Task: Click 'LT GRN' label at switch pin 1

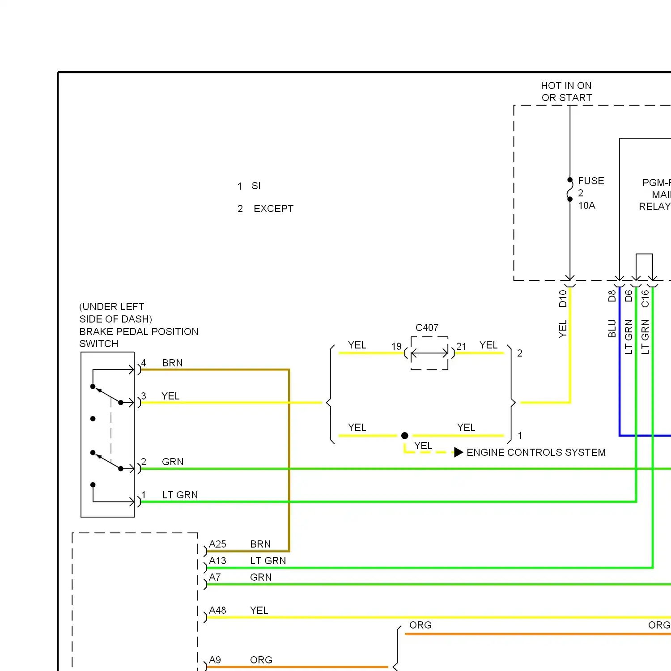Action: (180, 495)
